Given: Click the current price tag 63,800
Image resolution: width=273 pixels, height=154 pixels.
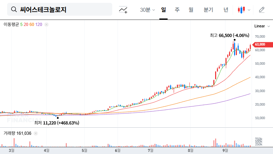Looking at the screenshot, I should (263, 44).
